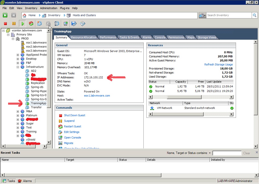Click the Inventory breadcrumb icon
This screenshot has height=184, width=259.
click(x=44, y=15)
